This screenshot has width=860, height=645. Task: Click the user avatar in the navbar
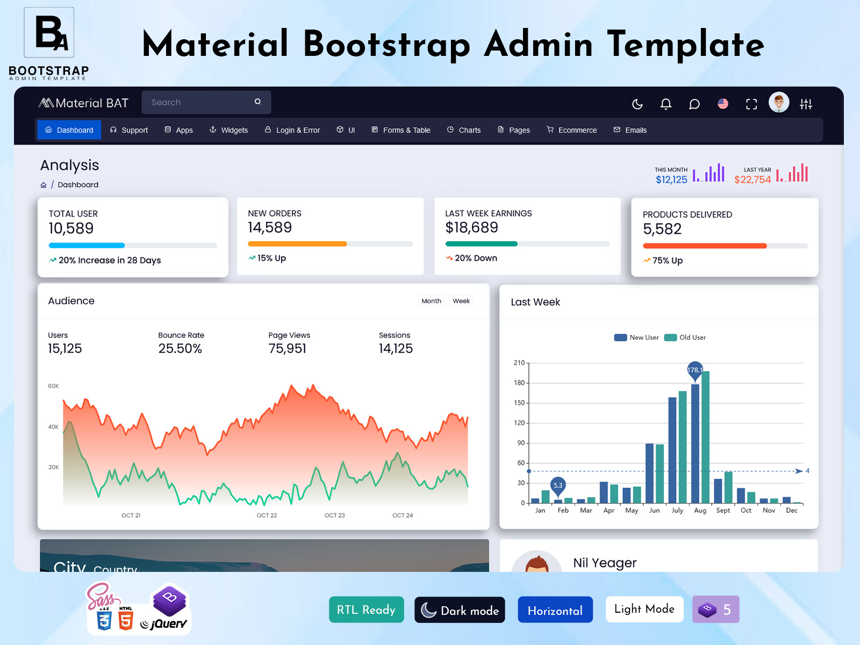pos(779,102)
